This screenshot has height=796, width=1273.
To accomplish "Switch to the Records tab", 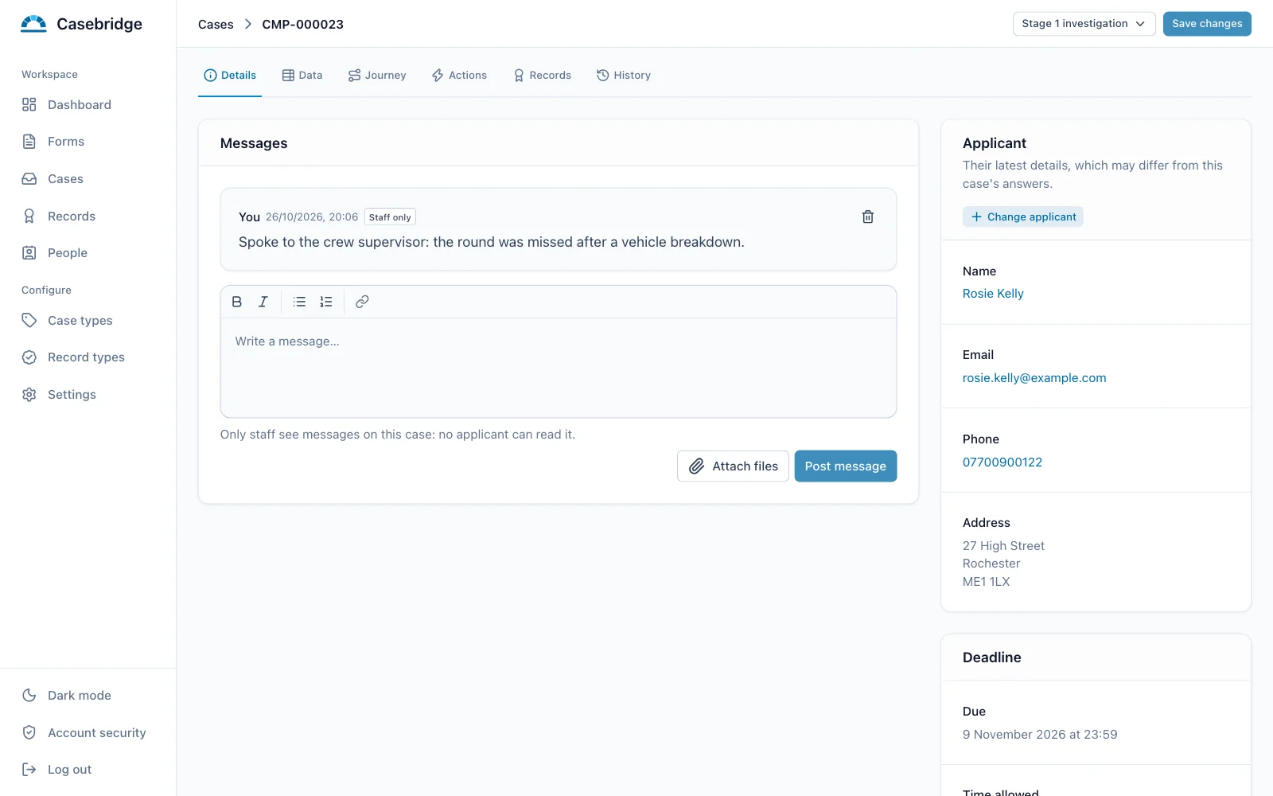I will click(x=542, y=75).
